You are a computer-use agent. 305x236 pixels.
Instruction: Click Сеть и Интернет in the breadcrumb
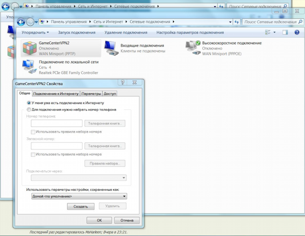[108, 22]
